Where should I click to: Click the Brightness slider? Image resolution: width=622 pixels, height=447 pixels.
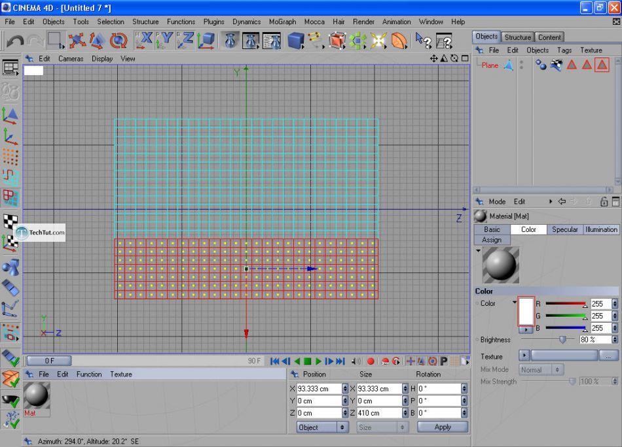coord(548,340)
